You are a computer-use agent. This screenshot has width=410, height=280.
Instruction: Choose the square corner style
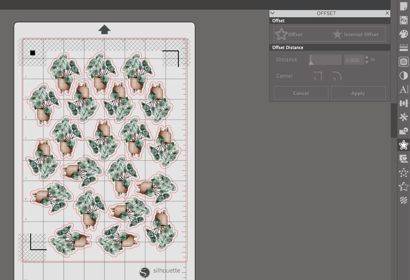click(x=317, y=76)
